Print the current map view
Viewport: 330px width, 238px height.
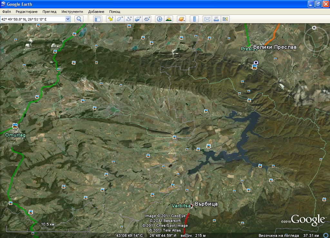click(216, 19)
